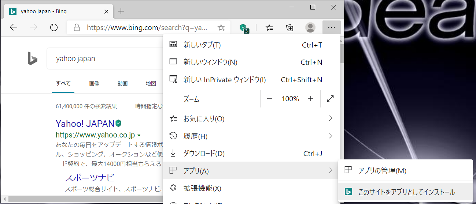Click the padlock site info icon

77,27
